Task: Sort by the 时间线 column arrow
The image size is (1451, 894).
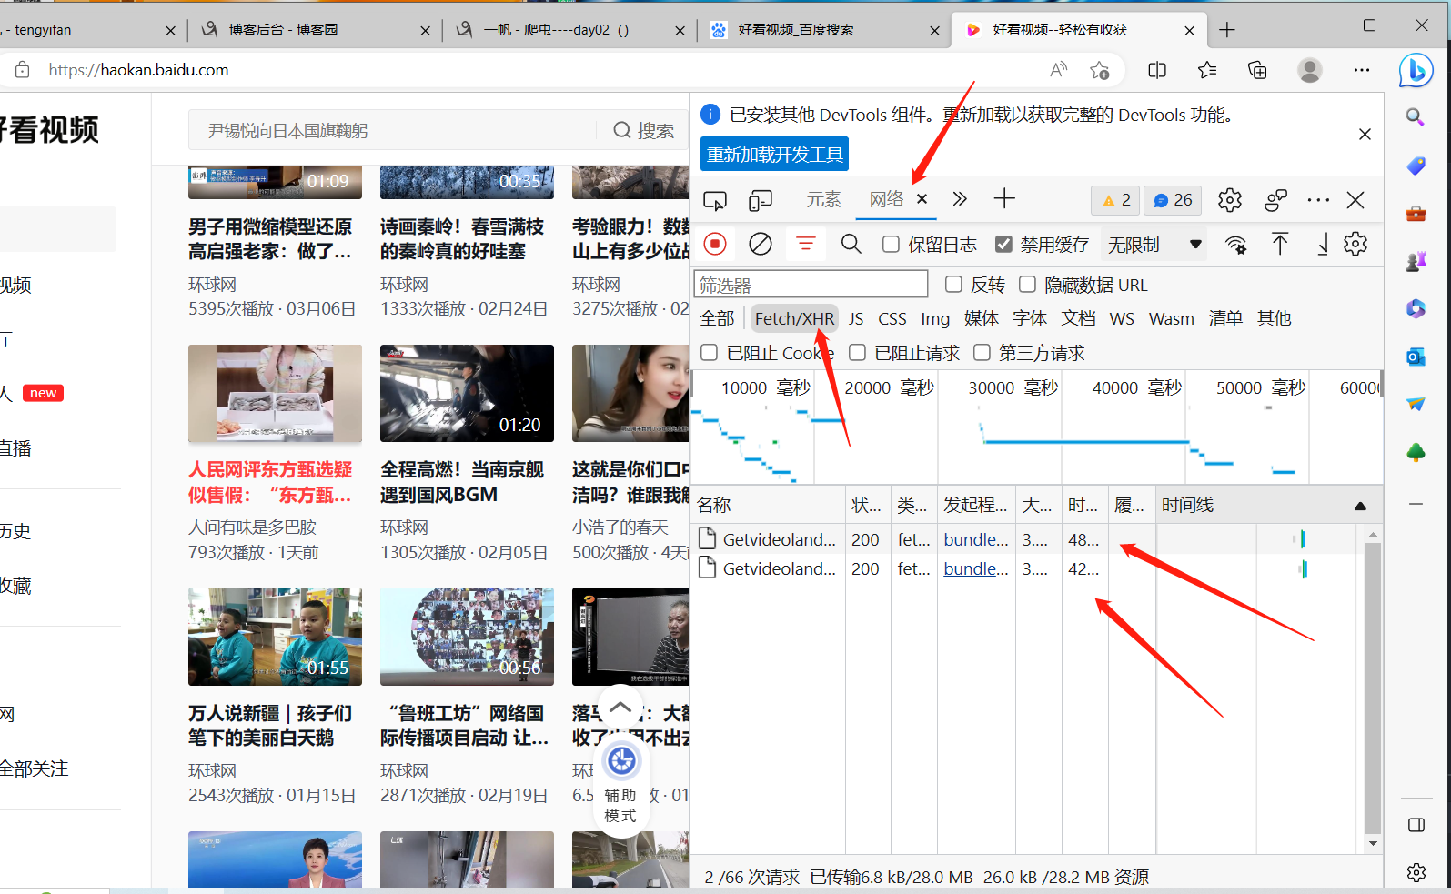Action: tap(1360, 506)
